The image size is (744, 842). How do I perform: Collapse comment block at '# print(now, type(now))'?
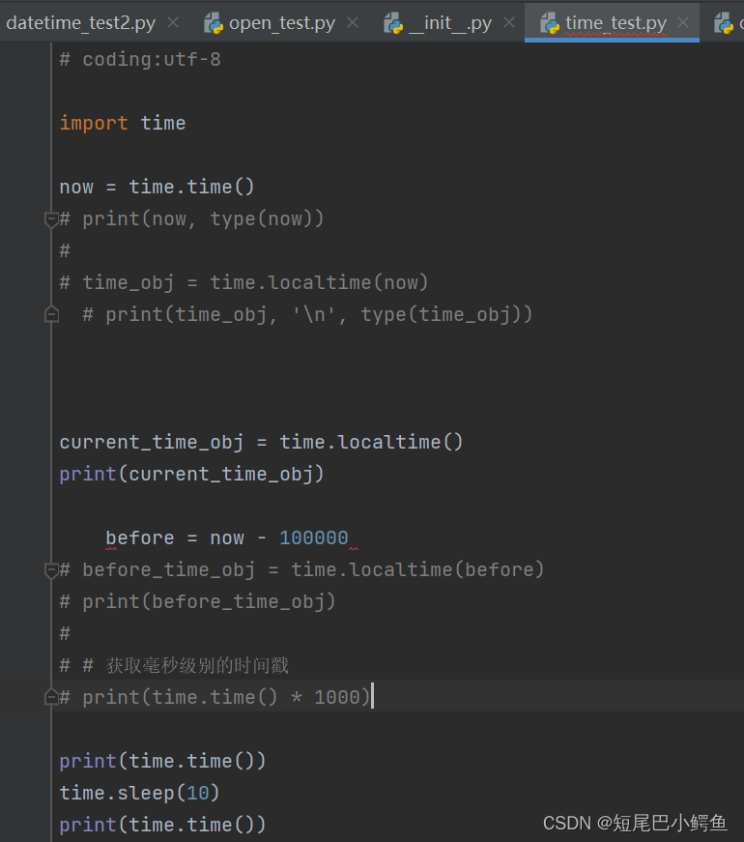51,219
